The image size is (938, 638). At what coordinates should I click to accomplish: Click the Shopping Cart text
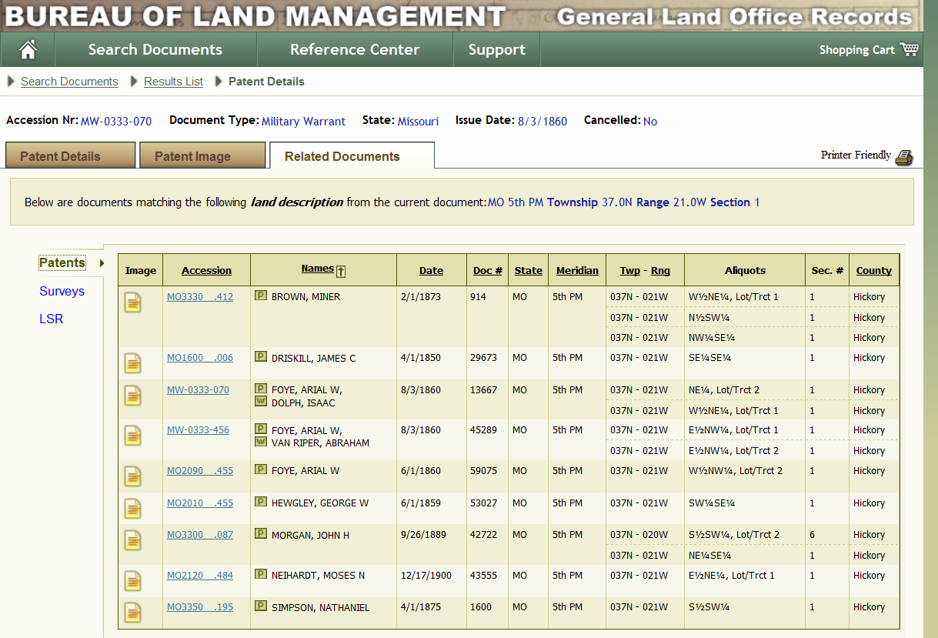click(857, 50)
